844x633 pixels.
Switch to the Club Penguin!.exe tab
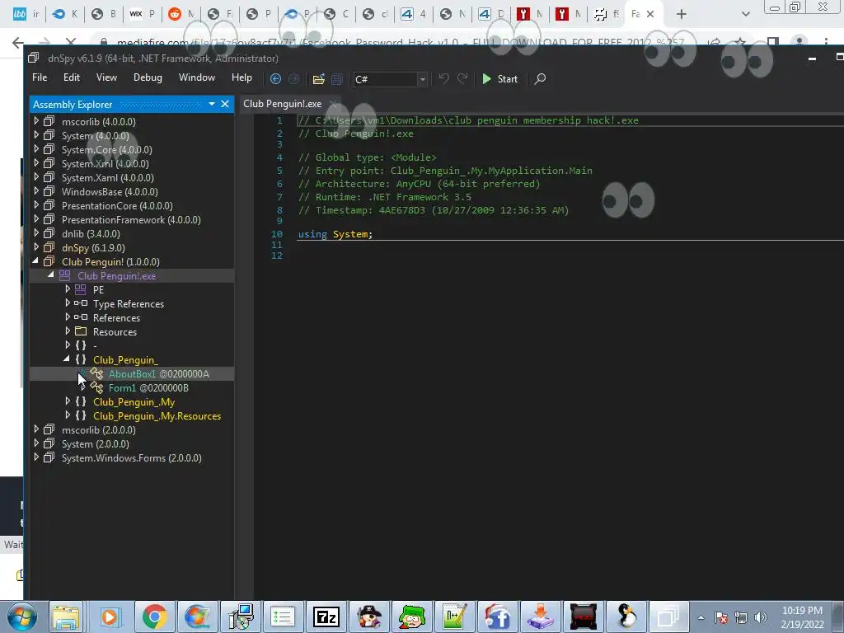pyautogui.click(x=282, y=104)
